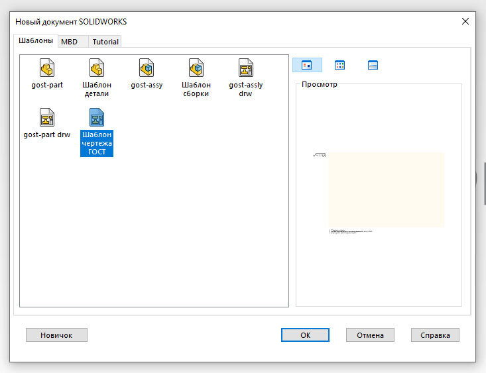
Task: Select the gost-assy assembly template
Action: (147, 68)
